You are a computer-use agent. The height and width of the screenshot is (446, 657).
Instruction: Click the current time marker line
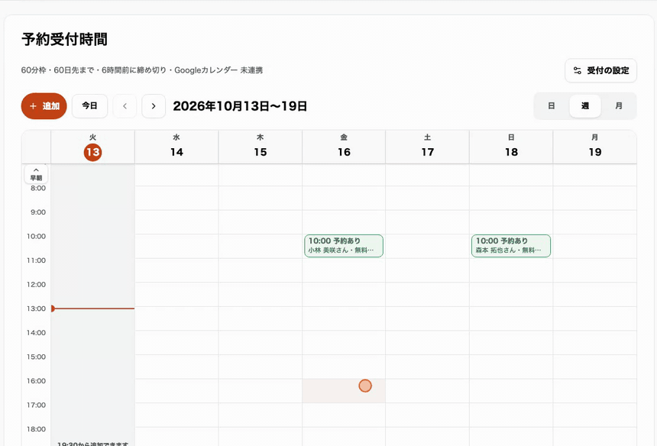pos(92,309)
